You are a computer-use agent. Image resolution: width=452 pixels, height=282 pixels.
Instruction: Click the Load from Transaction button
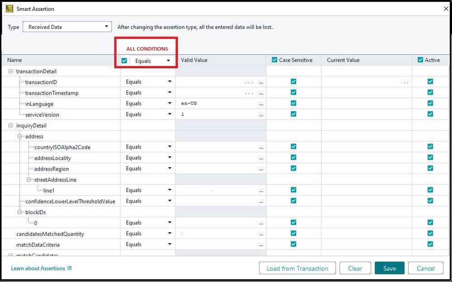(x=297, y=268)
